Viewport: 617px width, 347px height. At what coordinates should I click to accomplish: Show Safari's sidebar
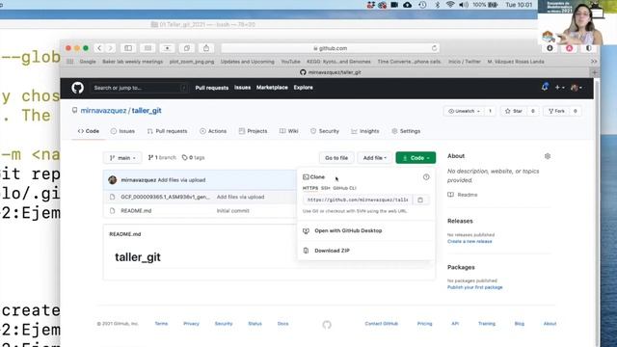(x=128, y=48)
